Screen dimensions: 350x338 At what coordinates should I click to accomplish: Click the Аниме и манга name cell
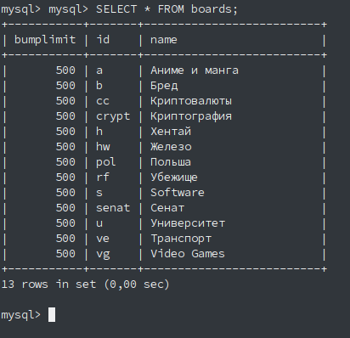click(195, 70)
